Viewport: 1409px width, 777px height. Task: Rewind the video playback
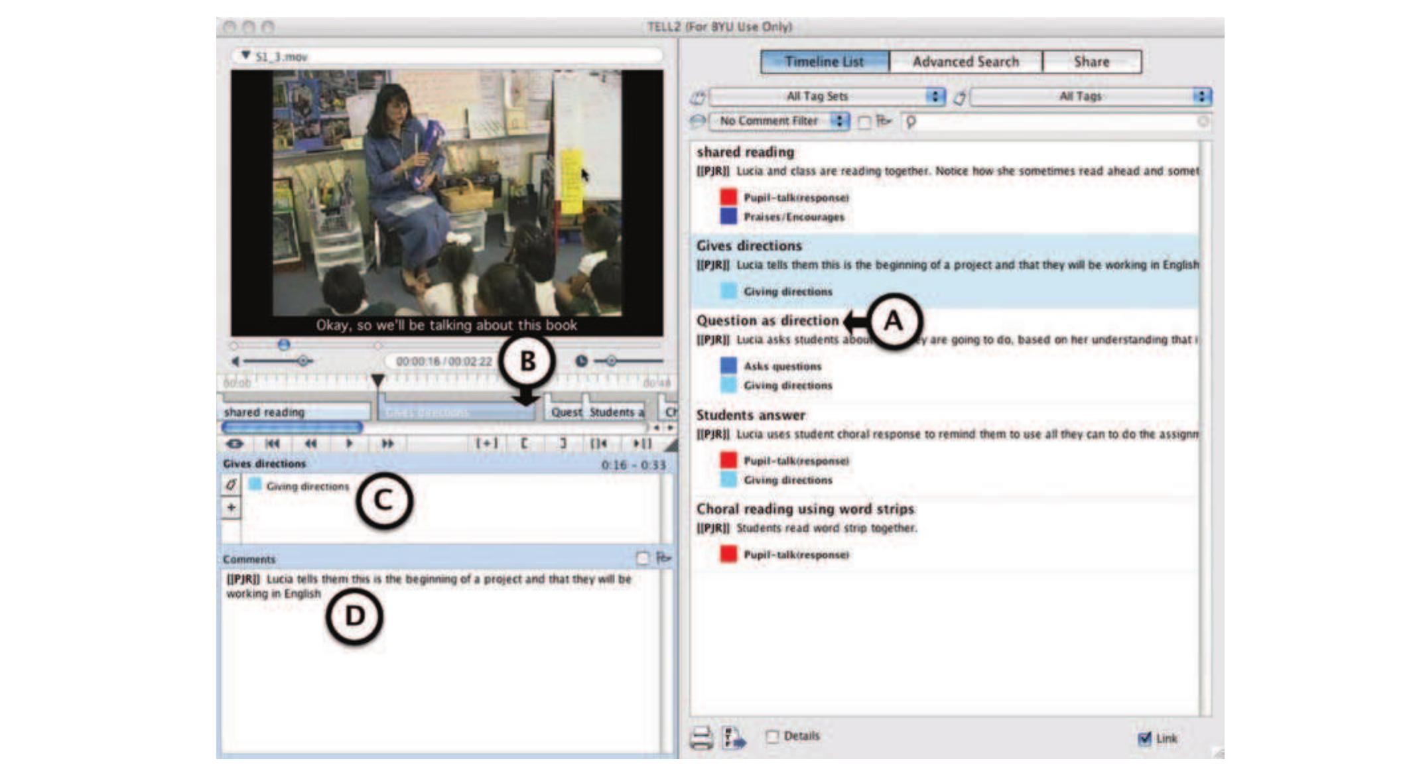(x=310, y=444)
